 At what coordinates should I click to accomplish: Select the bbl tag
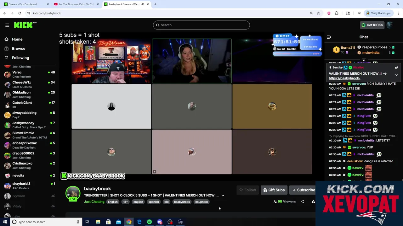(167, 202)
